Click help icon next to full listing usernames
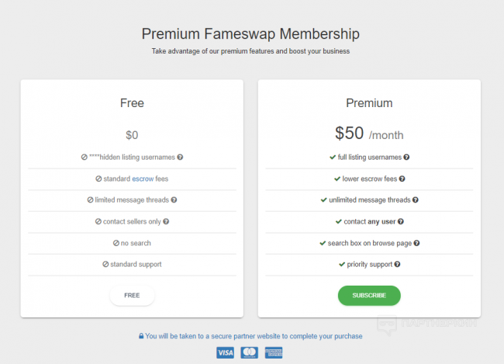Image resolution: width=504 pixels, height=364 pixels. coord(406,157)
